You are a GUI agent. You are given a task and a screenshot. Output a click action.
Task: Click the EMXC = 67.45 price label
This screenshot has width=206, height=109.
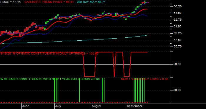(x=11, y=2)
